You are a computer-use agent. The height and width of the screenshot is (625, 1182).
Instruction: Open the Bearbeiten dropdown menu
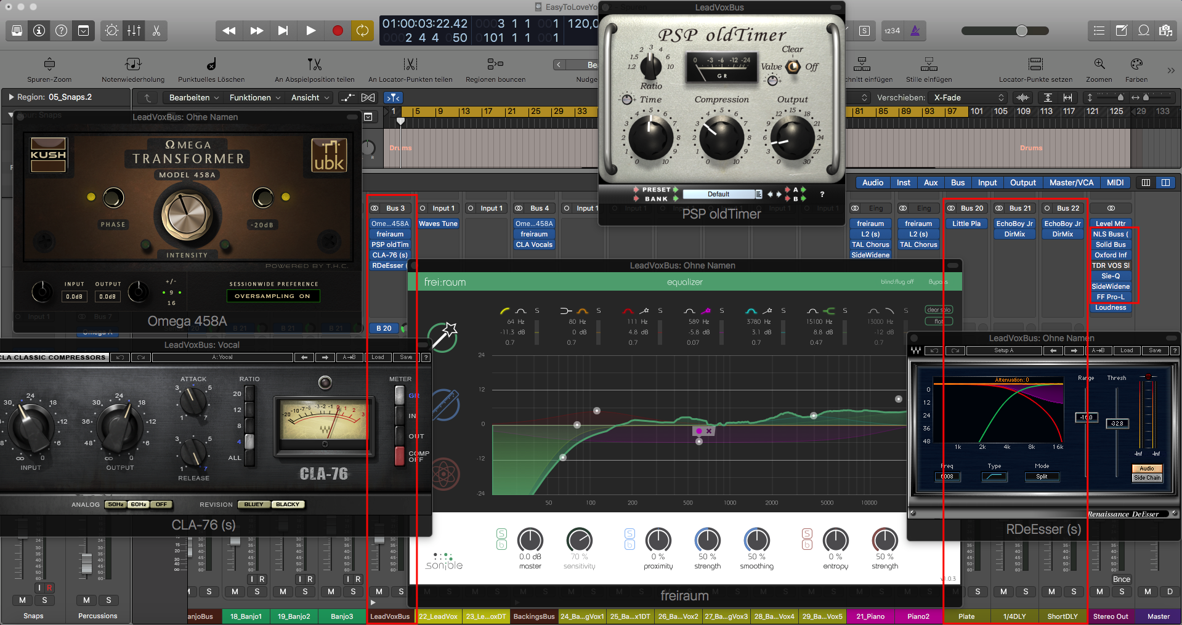[x=194, y=97]
